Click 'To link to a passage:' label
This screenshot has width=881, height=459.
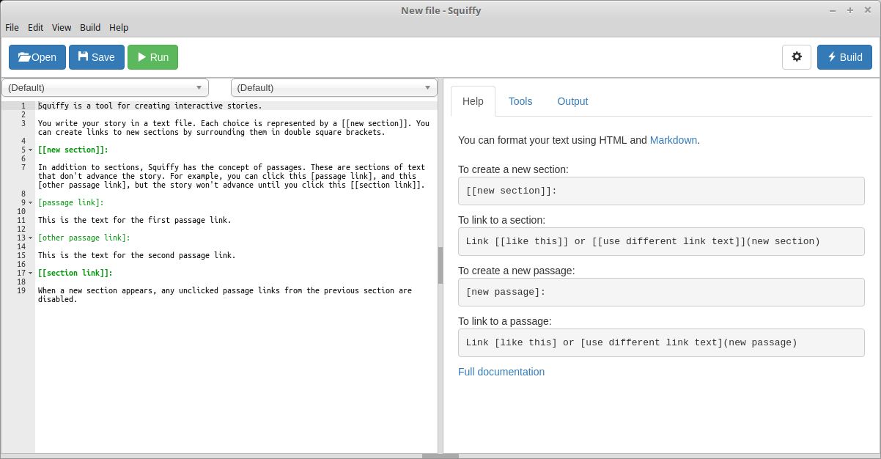tap(504, 321)
